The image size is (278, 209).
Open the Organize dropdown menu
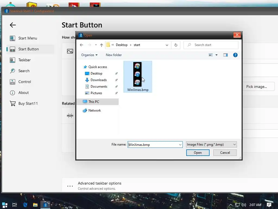pyautogui.click(x=89, y=55)
